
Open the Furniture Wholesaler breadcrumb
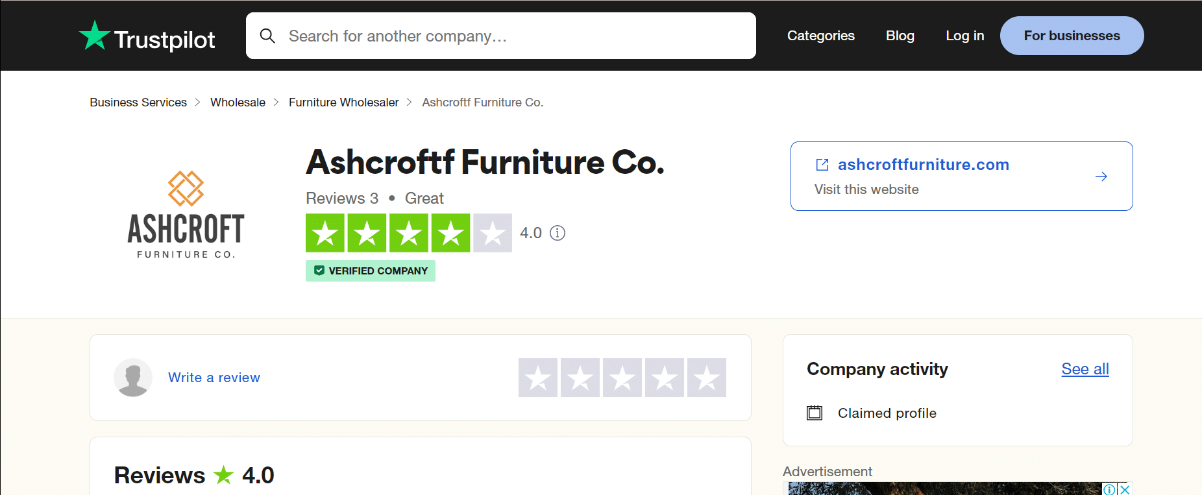(x=344, y=103)
